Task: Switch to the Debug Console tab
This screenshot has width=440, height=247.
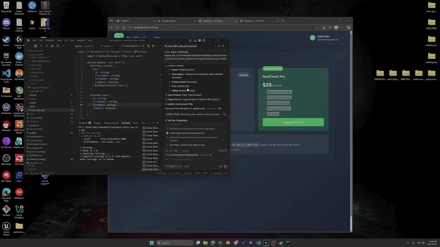Action: point(111,123)
